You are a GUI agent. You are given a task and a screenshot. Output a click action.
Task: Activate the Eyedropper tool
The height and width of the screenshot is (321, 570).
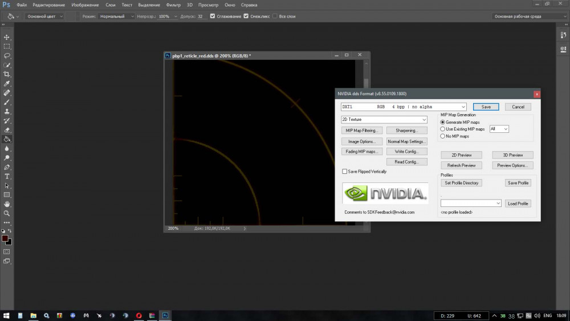(x=7, y=84)
